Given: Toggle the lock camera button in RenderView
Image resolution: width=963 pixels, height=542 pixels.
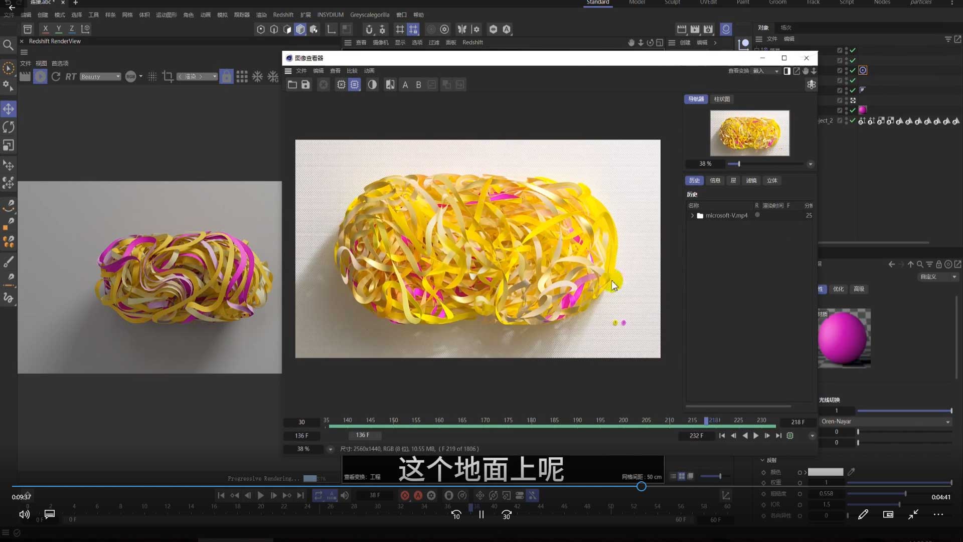Looking at the screenshot, I should pos(227,77).
